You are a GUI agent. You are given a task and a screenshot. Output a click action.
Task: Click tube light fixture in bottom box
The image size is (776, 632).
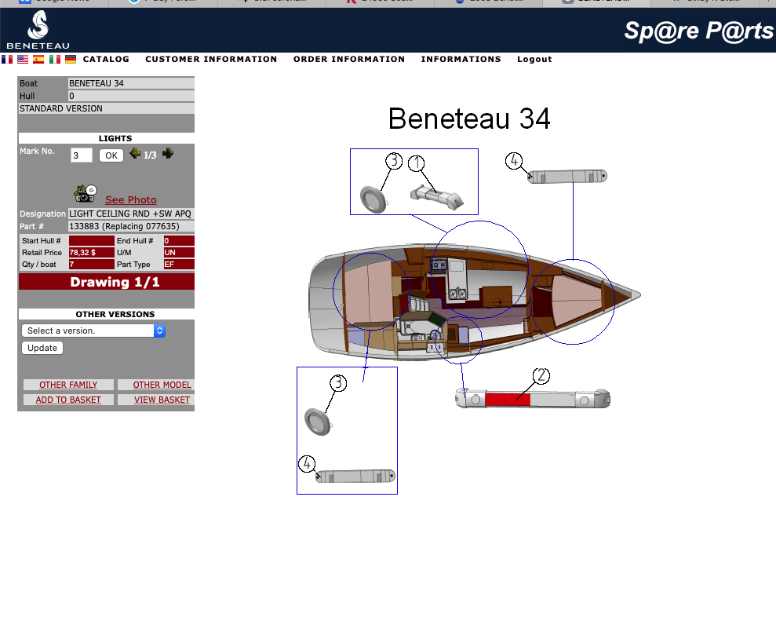point(355,476)
